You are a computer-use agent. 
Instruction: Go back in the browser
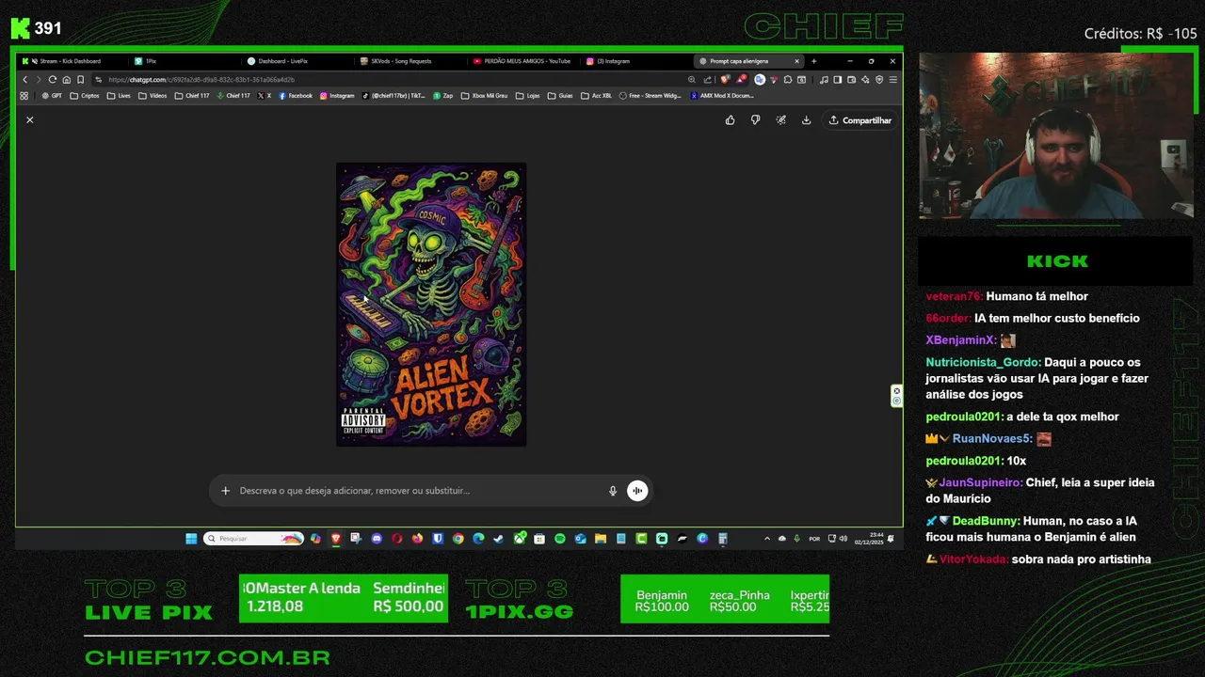click(25, 80)
